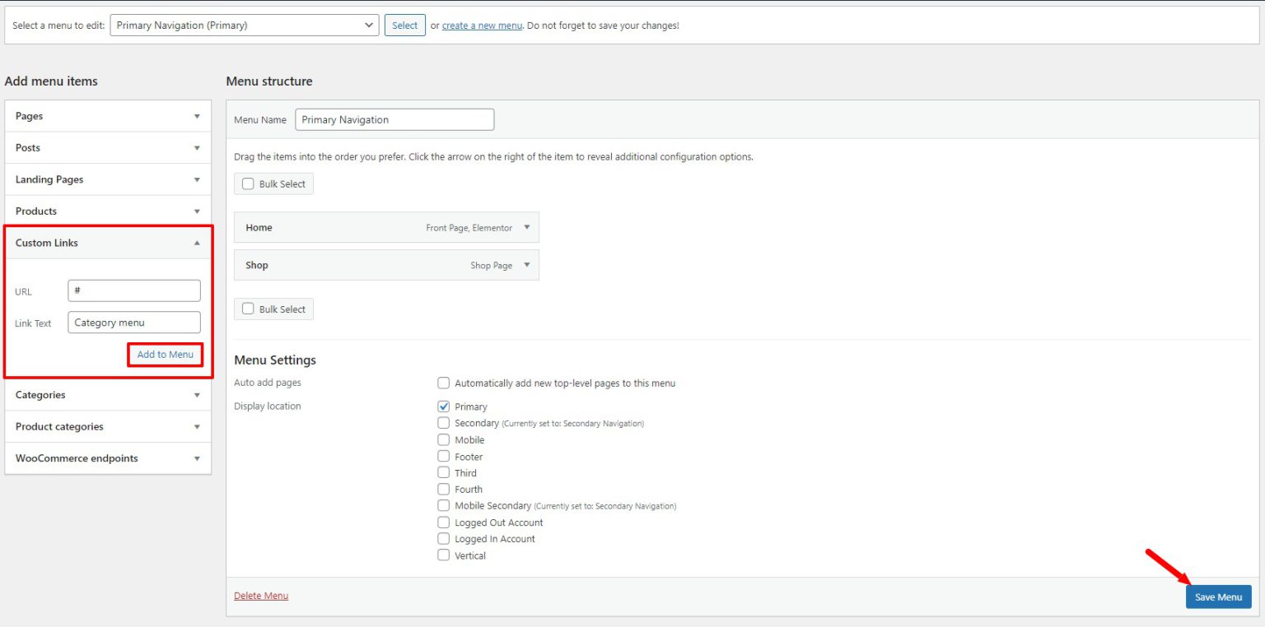Click the Save Menu button
This screenshot has width=1265, height=627.
pyautogui.click(x=1218, y=597)
